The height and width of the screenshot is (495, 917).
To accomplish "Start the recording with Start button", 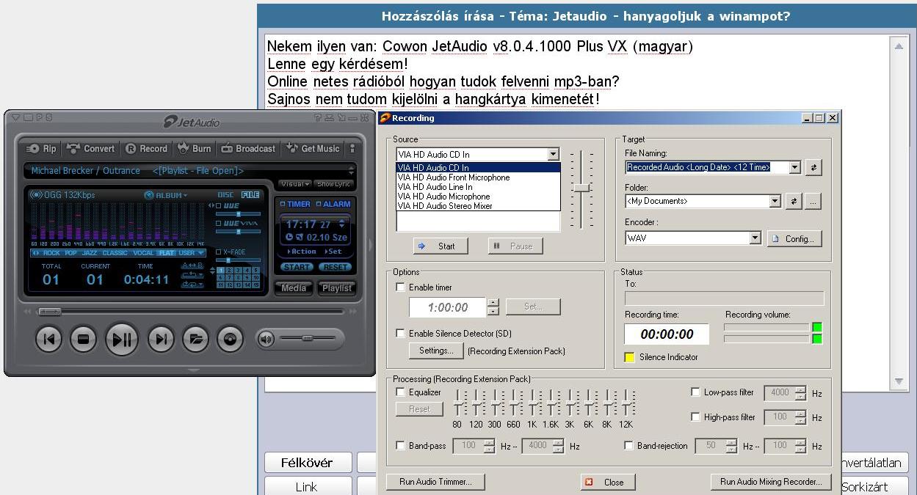I will (x=441, y=246).
